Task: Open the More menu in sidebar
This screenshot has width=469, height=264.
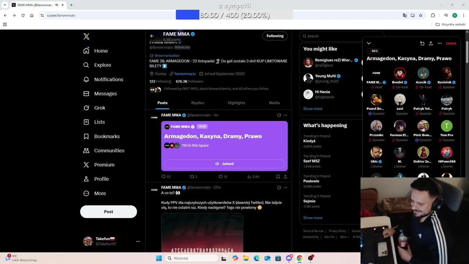Action: [95, 193]
